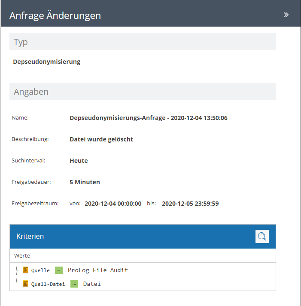
Task: Click the document icon beside Quelle
Action: pyautogui.click(x=26, y=270)
